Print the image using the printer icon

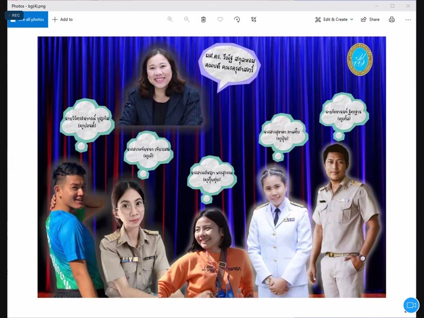click(x=391, y=20)
